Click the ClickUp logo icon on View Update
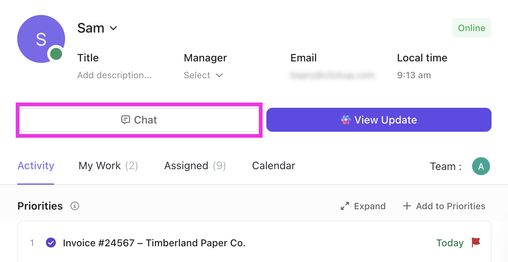The width and height of the screenshot is (508, 262). tap(347, 120)
